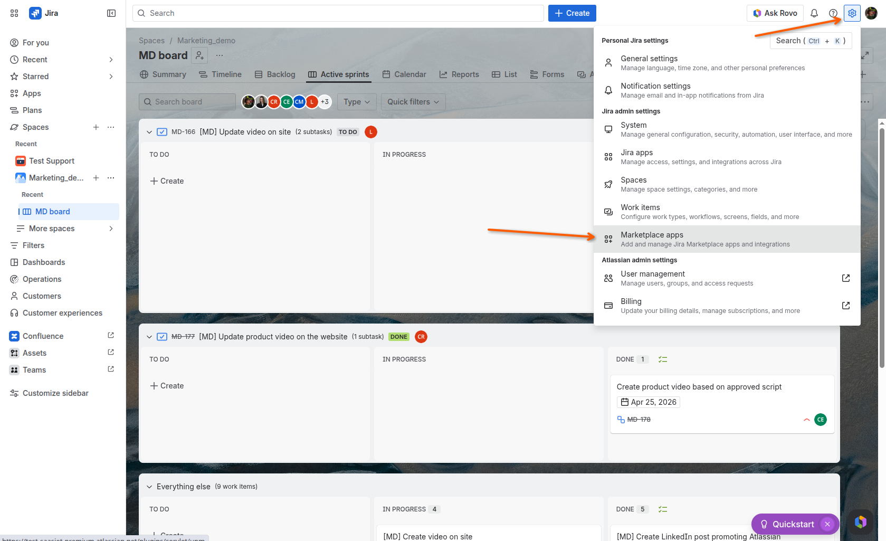Select Marketplace apps menu item
Viewport: 886px width, 541px height.
(x=727, y=239)
